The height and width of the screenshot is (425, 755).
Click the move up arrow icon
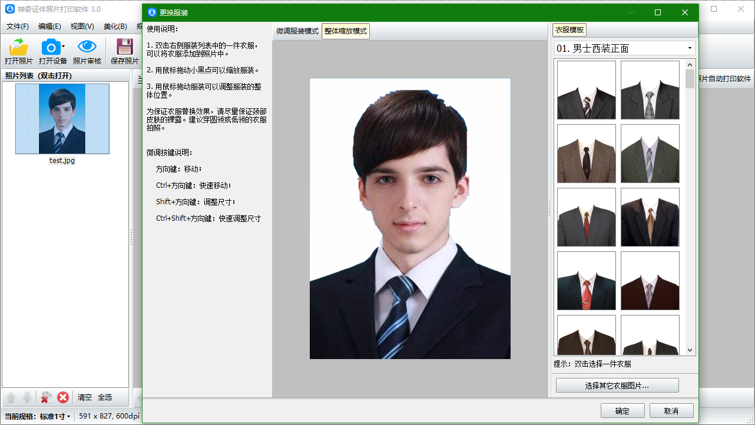(11, 397)
